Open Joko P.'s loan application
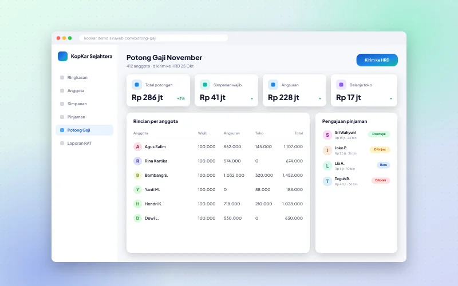 [356, 150]
